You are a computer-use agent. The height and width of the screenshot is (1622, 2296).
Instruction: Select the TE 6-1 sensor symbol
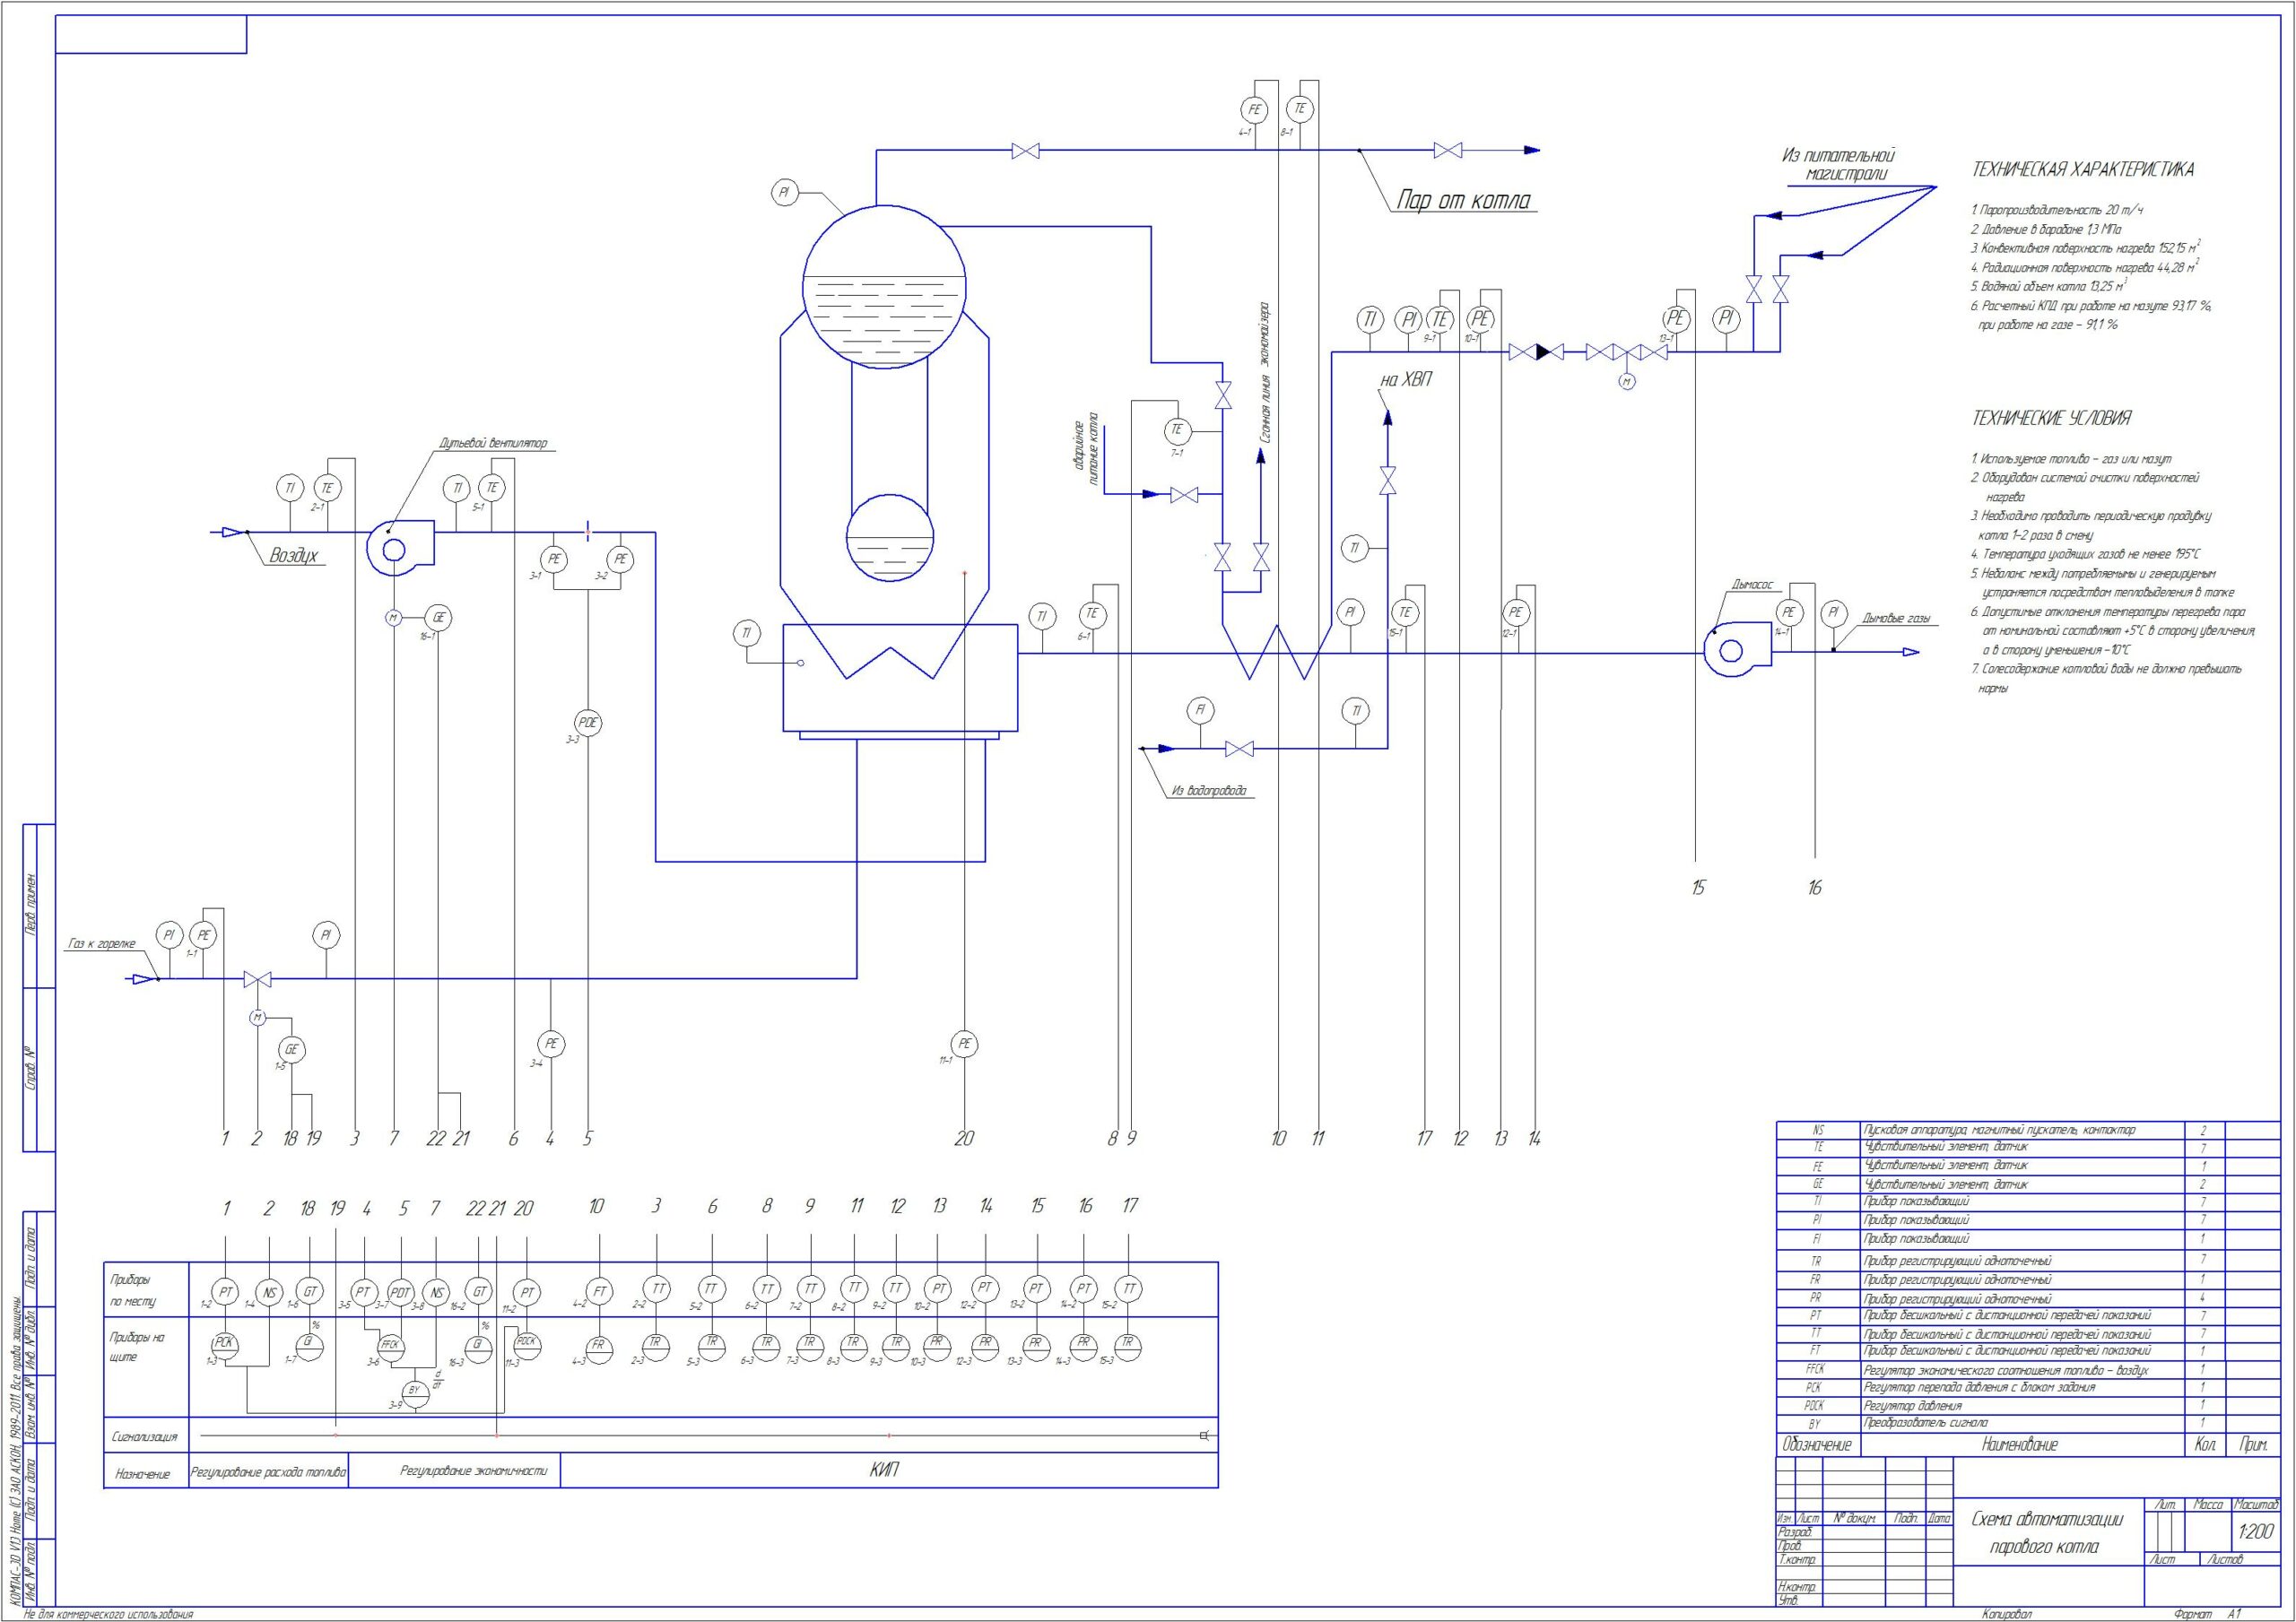click(x=1092, y=614)
